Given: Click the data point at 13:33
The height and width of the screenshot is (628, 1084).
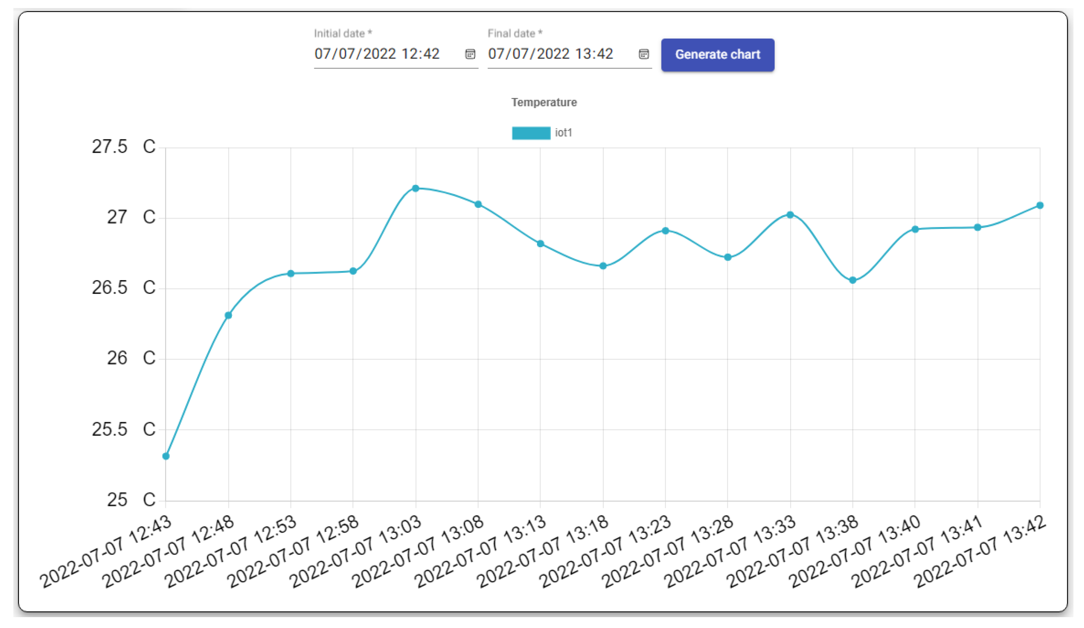Looking at the screenshot, I should coord(790,214).
